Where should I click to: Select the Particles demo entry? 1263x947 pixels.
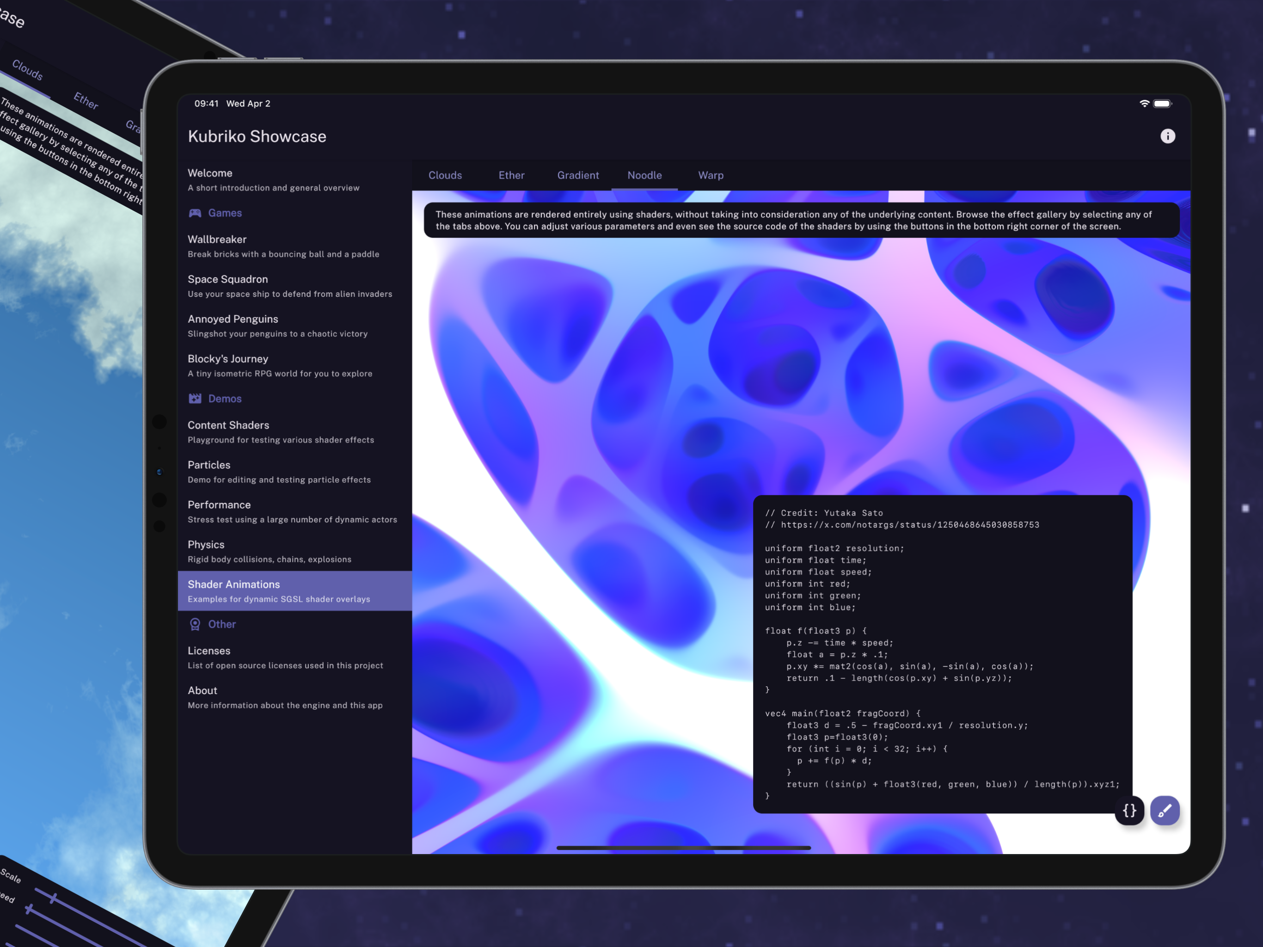[x=279, y=472]
